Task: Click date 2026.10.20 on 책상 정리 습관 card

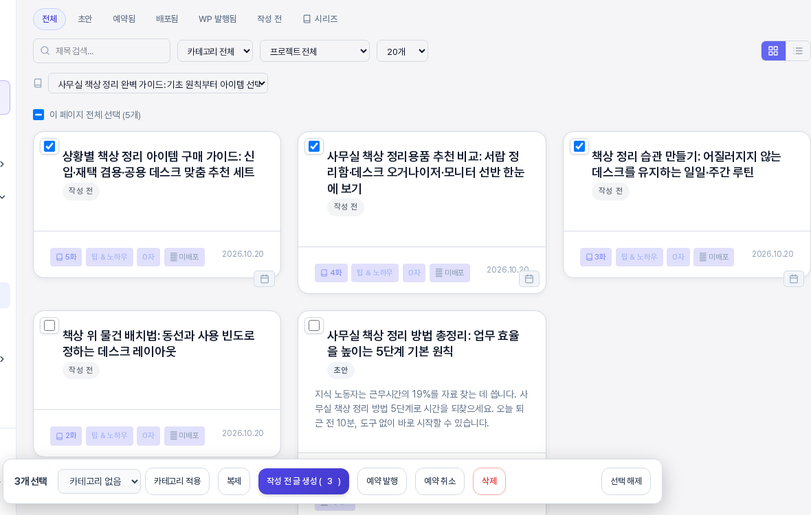Action: [773, 254]
